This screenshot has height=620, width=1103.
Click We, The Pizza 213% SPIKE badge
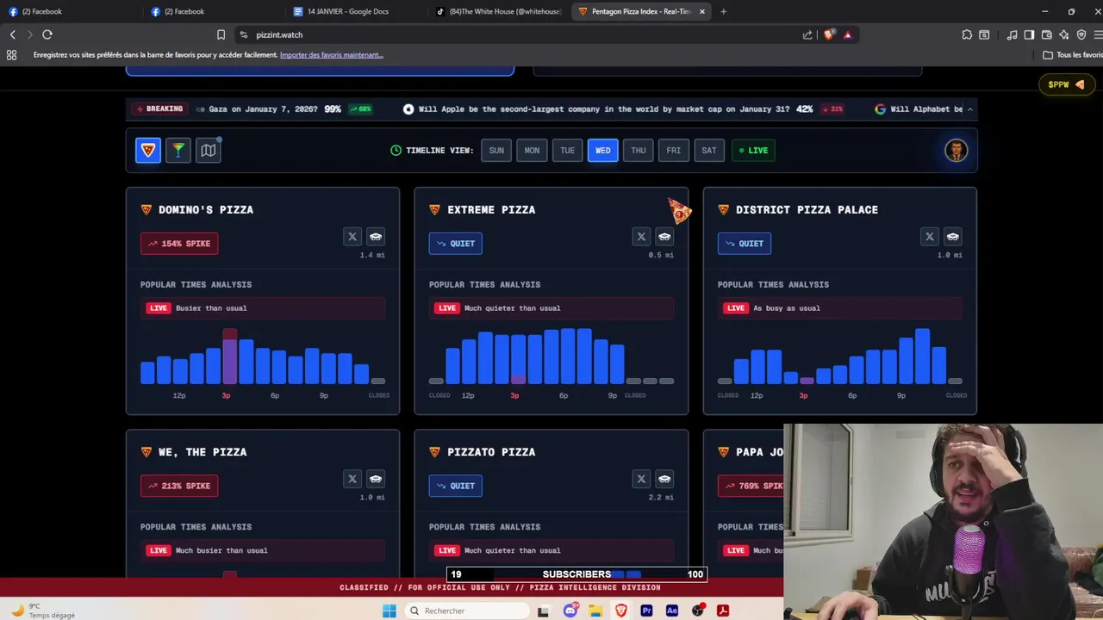(179, 486)
